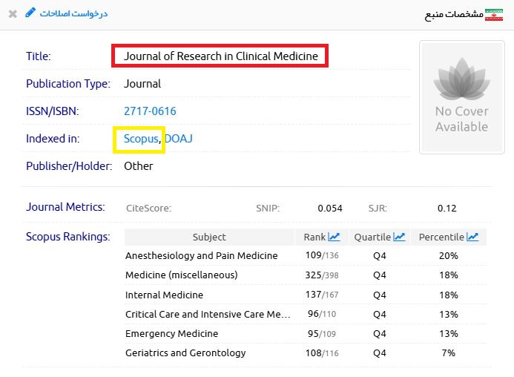514x377 pixels.
Task: Click the ISSN 2717-0616 link
Action: point(150,111)
